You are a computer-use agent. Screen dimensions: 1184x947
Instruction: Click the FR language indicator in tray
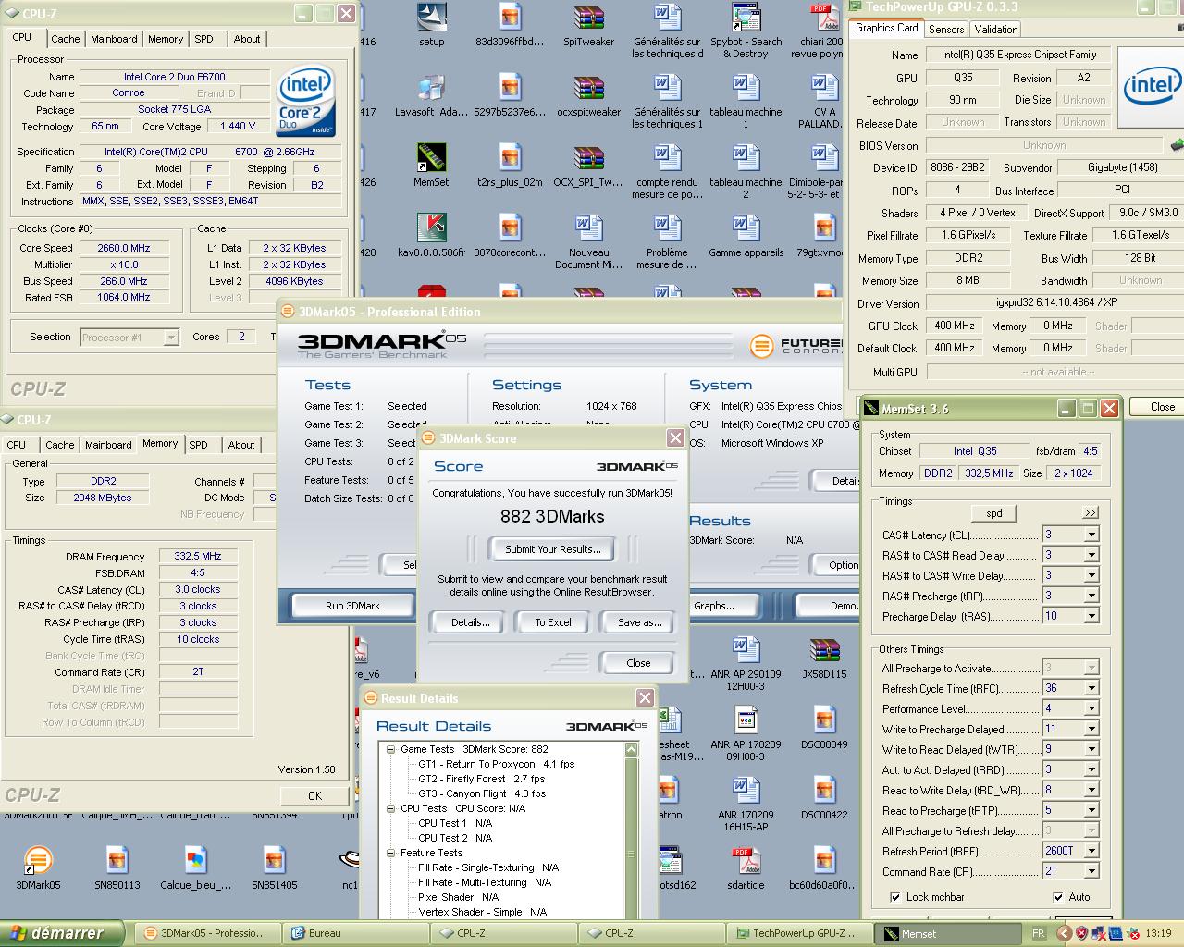[1039, 933]
